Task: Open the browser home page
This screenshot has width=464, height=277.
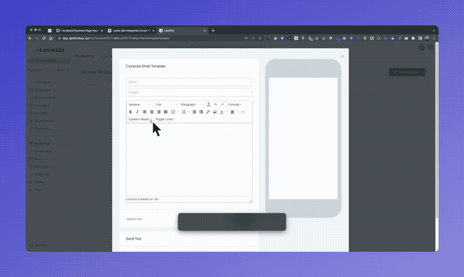Action: pos(51,39)
